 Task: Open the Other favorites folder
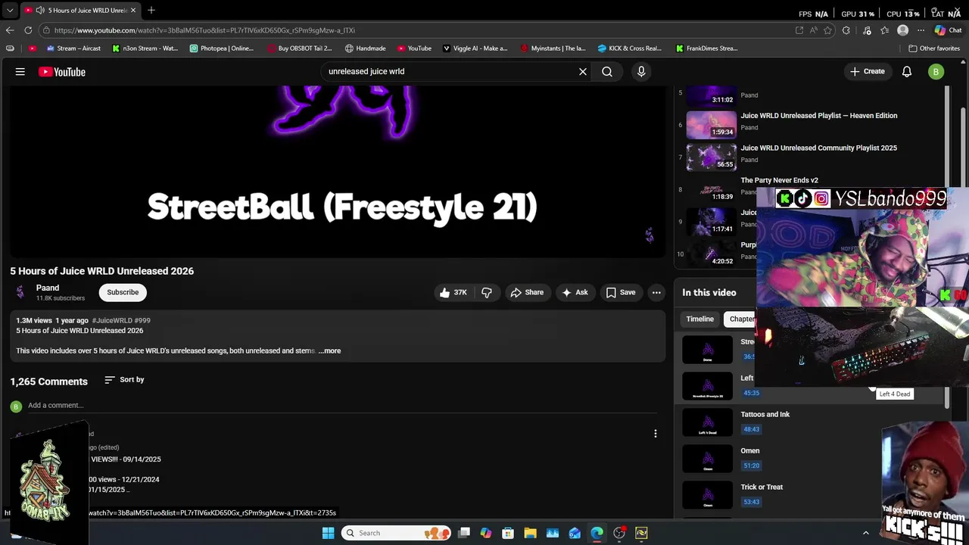coord(935,48)
